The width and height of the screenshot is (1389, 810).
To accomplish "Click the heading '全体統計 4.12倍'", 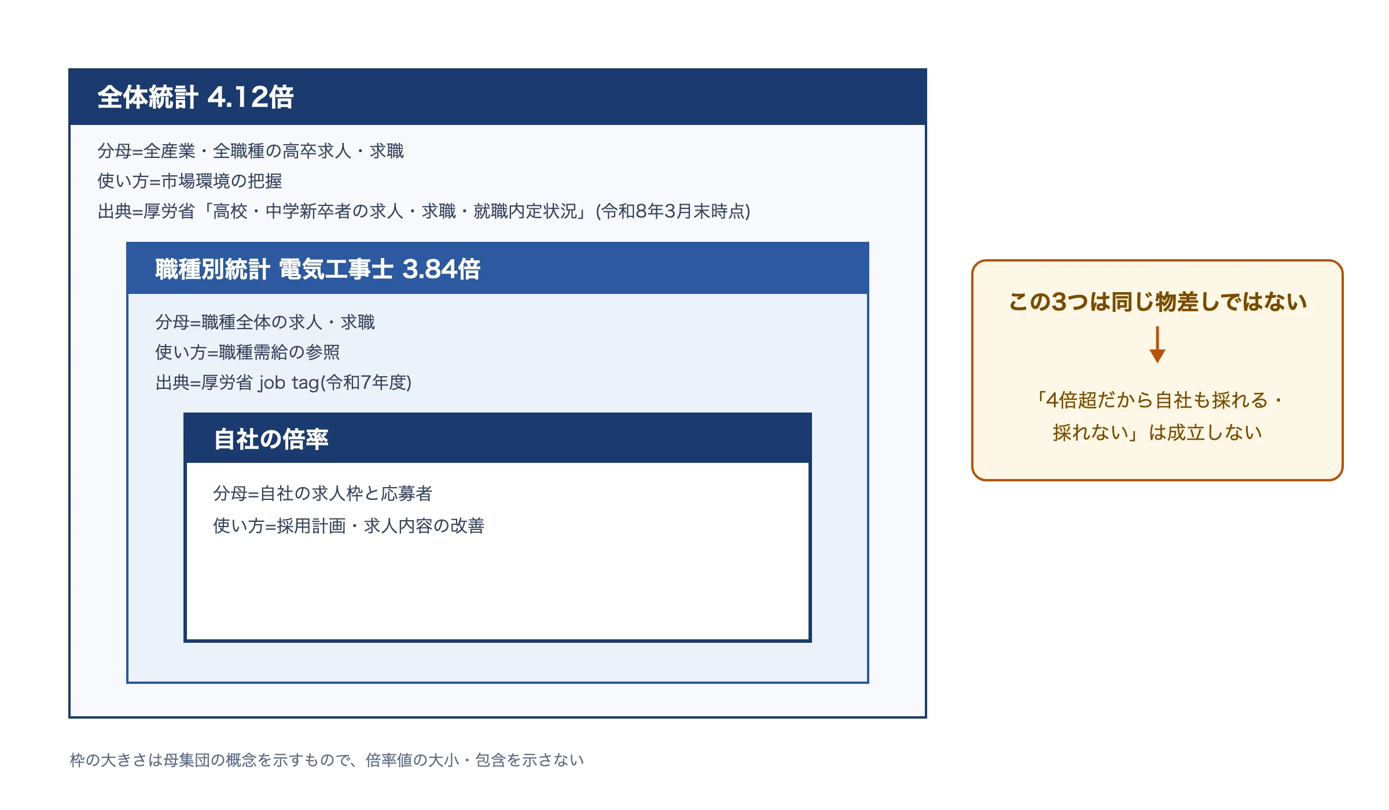I will (196, 97).
